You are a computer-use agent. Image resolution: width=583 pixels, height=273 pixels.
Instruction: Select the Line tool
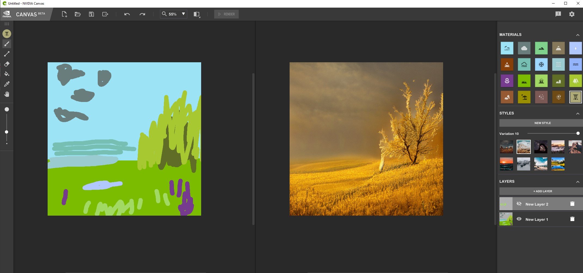pyautogui.click(x=7, y=54)
